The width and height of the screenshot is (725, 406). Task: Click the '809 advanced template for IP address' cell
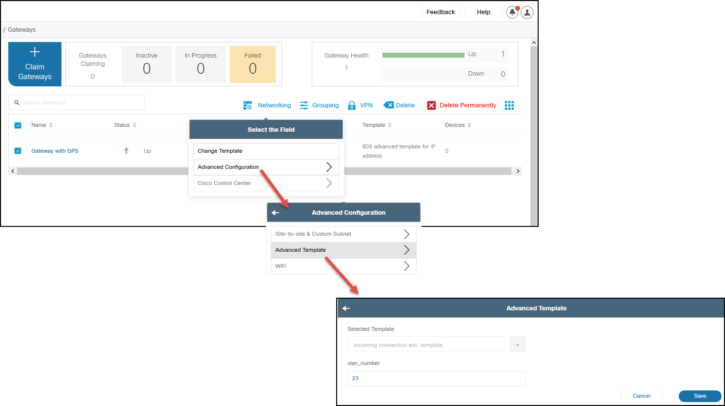pos(399,151)
